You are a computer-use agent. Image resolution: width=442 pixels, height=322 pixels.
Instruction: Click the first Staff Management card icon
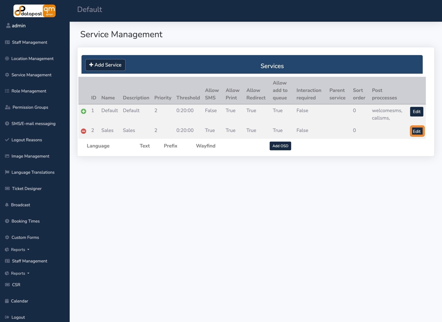(x=7, y=42)
